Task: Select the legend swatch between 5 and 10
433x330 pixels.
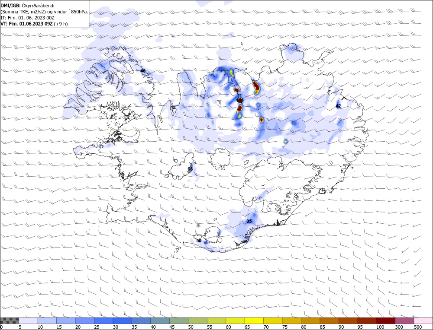Action: pyautogui.click(x=29, y=320)
